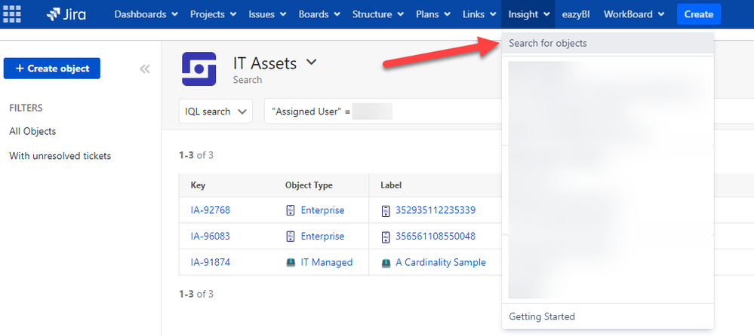Click the IT Managed laptop icon
This screenshot has height=336, width=754.
(x=291, y=263)
